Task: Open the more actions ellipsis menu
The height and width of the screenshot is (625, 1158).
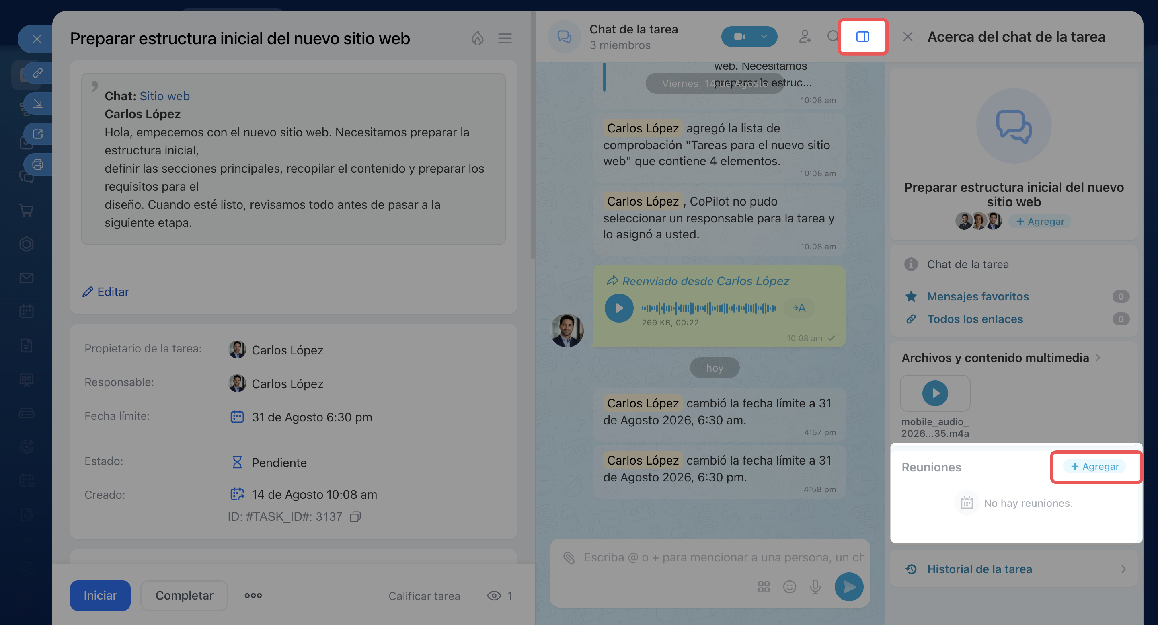Action: [253, 595]
